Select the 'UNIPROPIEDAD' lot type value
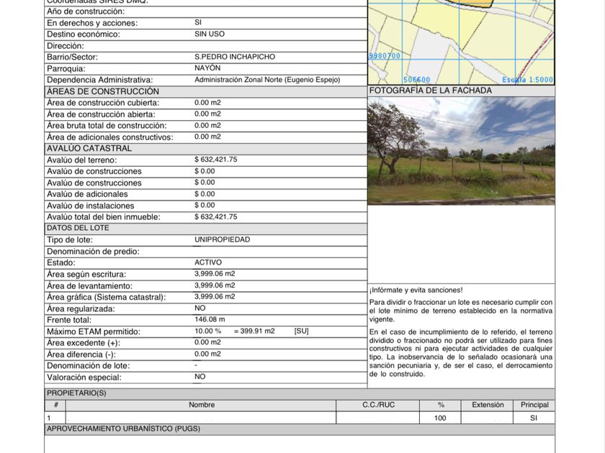The height and width of the screenshot is (453, 605). tap(223, 239)
